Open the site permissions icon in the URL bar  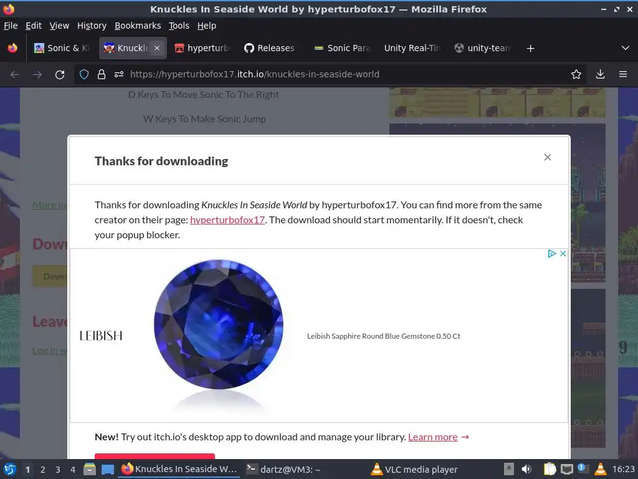[x=119, y=75]
